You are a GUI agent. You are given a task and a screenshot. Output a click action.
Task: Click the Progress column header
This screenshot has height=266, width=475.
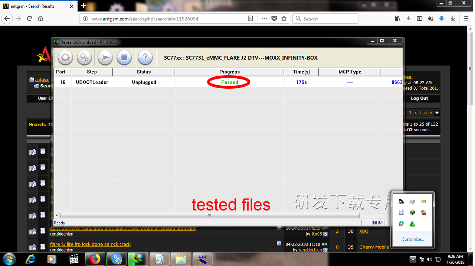230,72
